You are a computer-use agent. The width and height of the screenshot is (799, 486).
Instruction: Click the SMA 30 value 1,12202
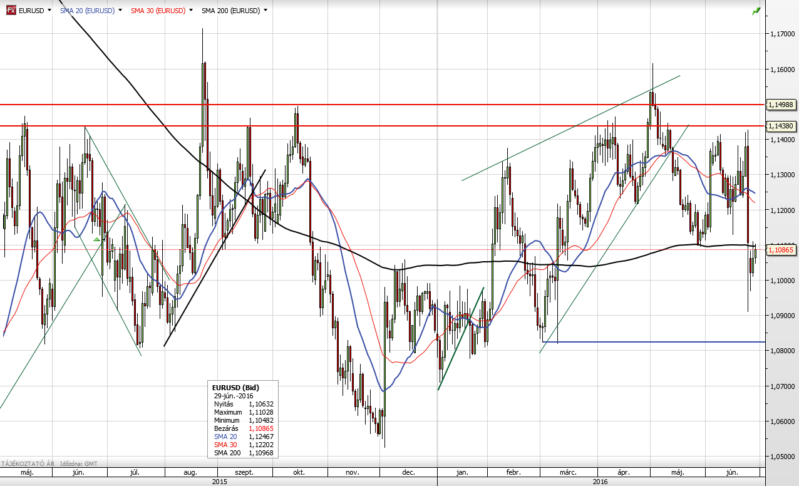point(261,444)
